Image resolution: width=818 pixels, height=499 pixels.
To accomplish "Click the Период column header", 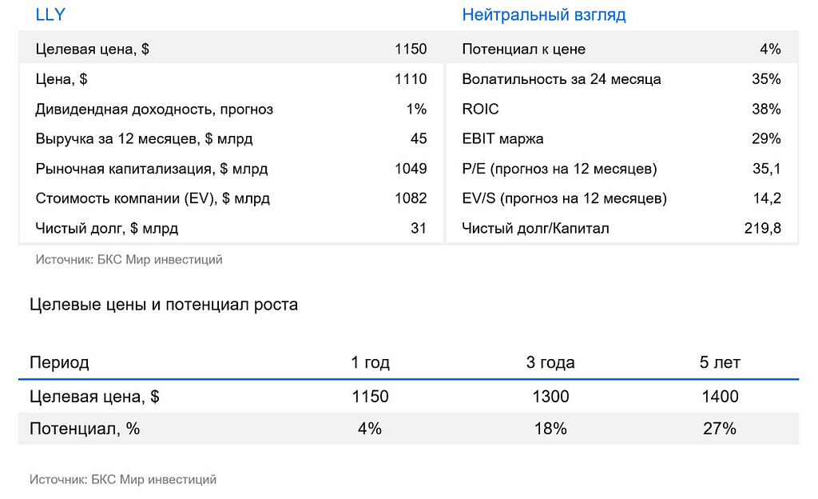I will pos(59,362).
